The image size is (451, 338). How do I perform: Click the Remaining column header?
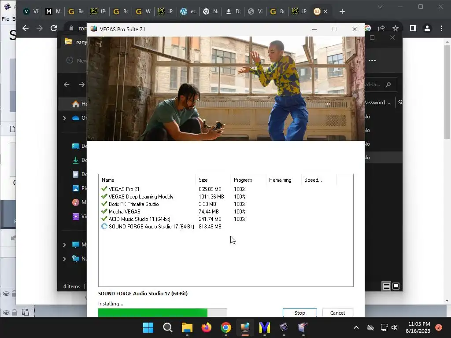(283, 180)
